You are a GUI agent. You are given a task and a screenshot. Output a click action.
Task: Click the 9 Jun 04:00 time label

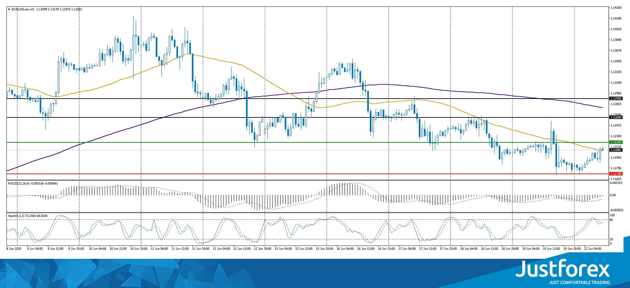(x=35, y=249)
